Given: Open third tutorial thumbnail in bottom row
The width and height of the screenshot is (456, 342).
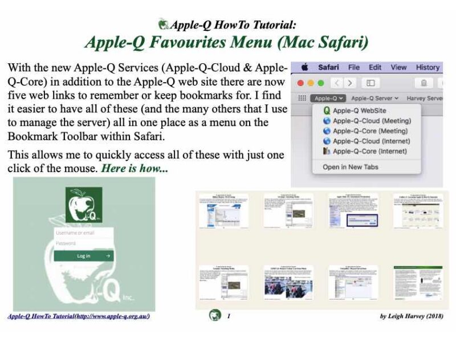Looking at the screenshot, I should pyautogui.click(x=353, y=283).
